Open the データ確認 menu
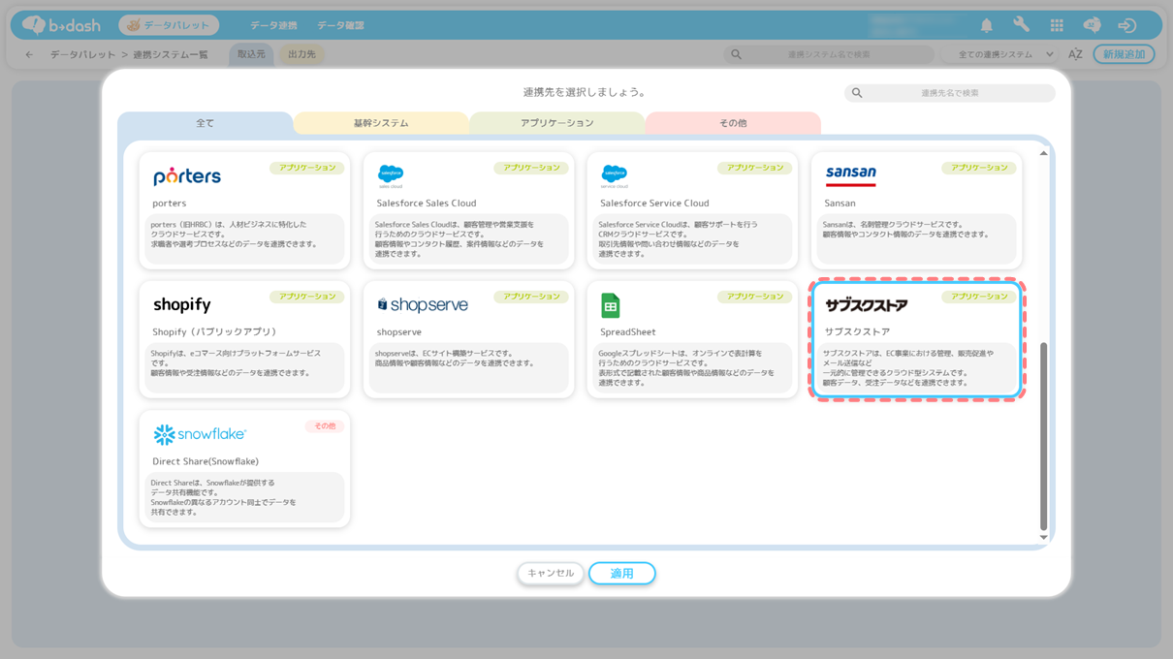 (340, 25)
